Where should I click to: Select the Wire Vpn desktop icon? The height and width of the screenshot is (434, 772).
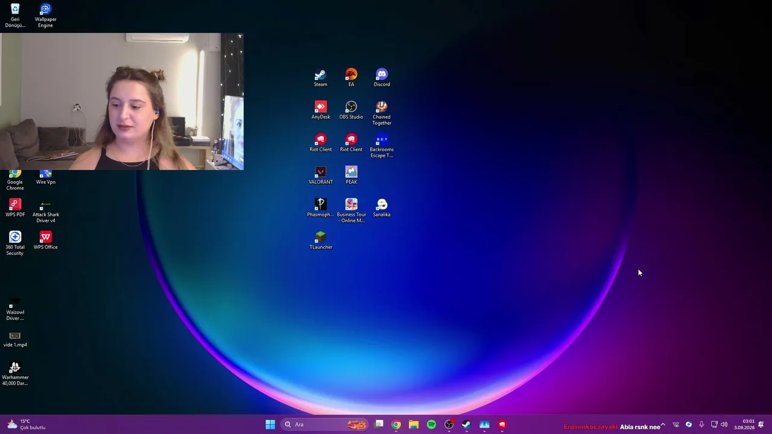(x=45, y=178)
